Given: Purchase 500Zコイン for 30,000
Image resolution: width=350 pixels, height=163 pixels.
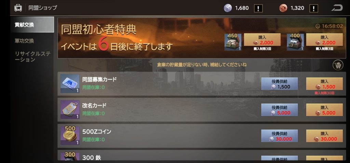Looking at the screenshot, I should coord(324,136).
